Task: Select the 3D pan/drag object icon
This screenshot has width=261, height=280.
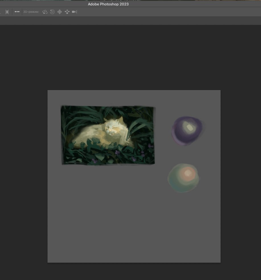Action: 59,12
